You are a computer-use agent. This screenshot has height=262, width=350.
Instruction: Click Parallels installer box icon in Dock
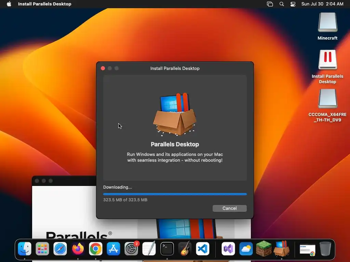tap(282, 248)
